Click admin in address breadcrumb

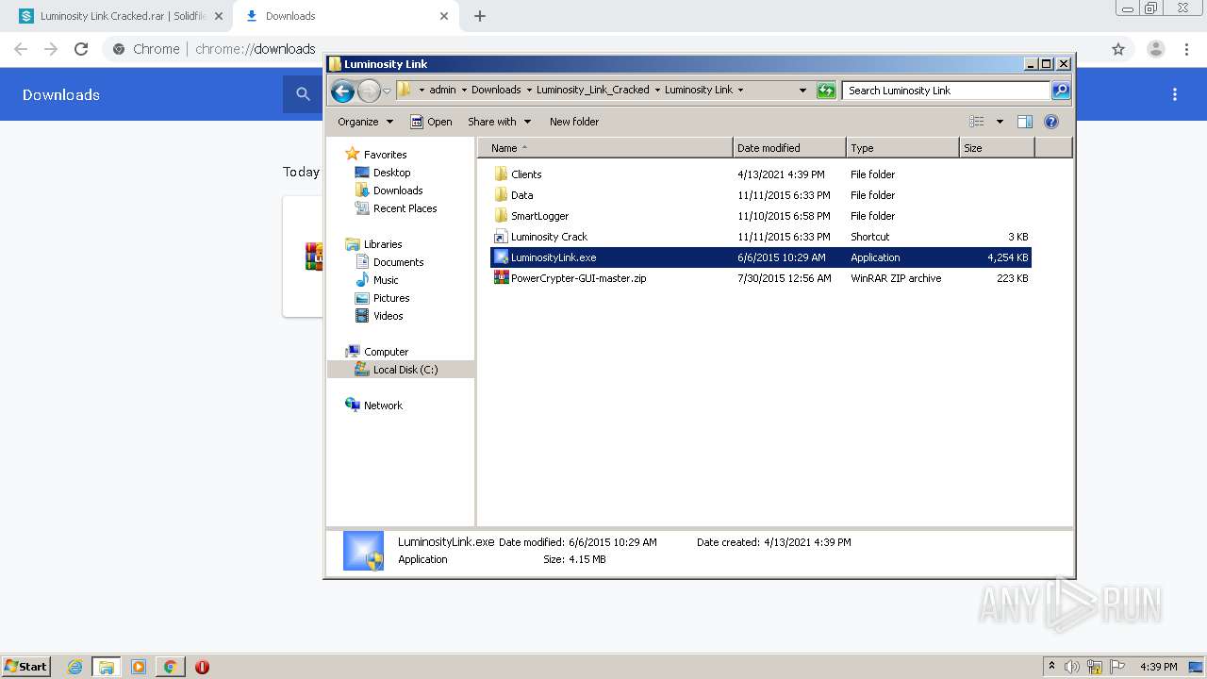[442, 91]
